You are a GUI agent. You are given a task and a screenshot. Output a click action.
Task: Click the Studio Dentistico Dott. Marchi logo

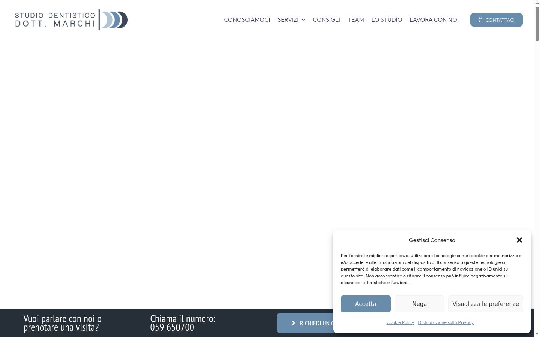(x=71, y=20)
